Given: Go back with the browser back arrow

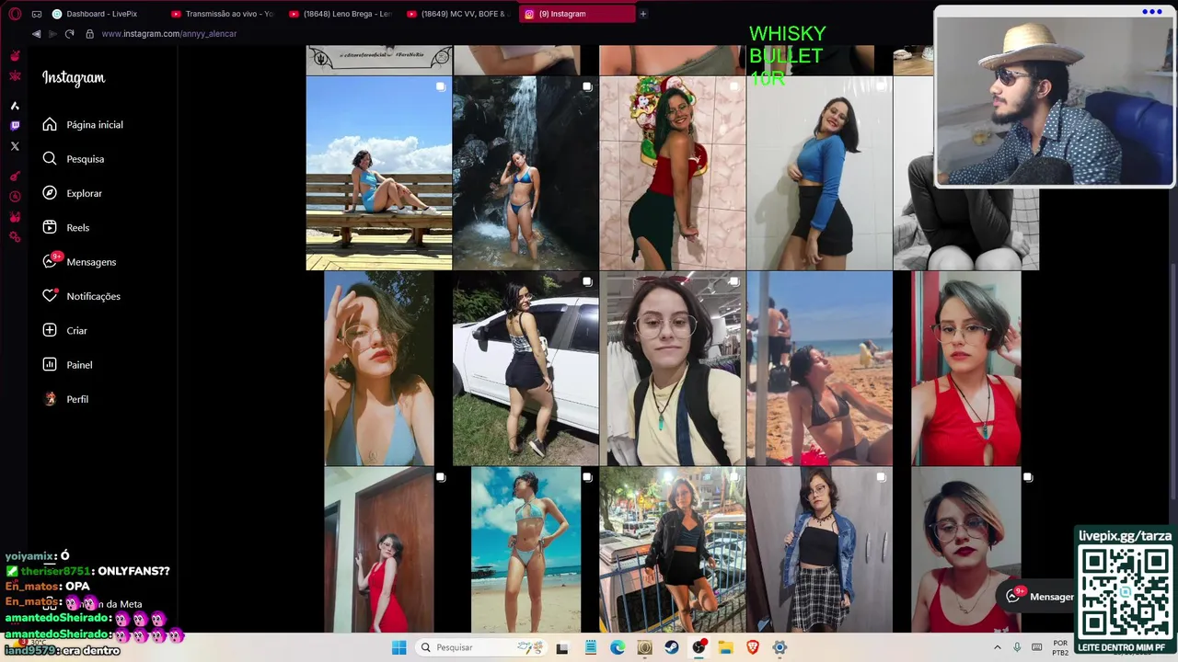Looking at the screenshot, I should [x=36, y=34].
